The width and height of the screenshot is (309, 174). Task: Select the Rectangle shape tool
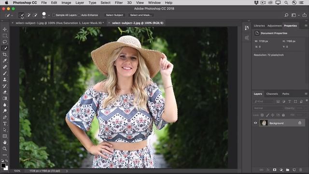pyautogui.click(x=5, y=136)
